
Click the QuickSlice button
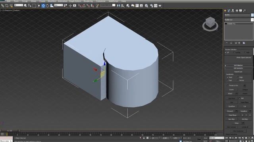pyautogui.click(x=232, y=106)
